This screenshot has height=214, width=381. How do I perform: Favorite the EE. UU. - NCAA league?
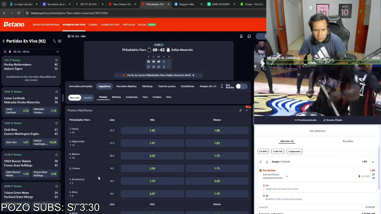click(5, 51)
